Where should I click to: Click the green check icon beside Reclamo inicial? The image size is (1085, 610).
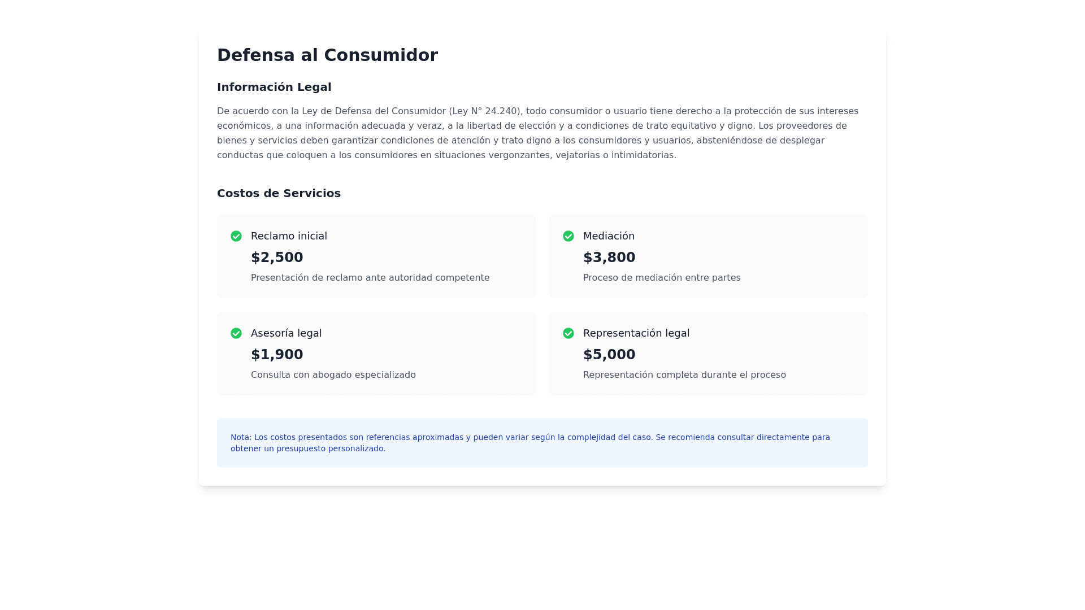[236, 236]
